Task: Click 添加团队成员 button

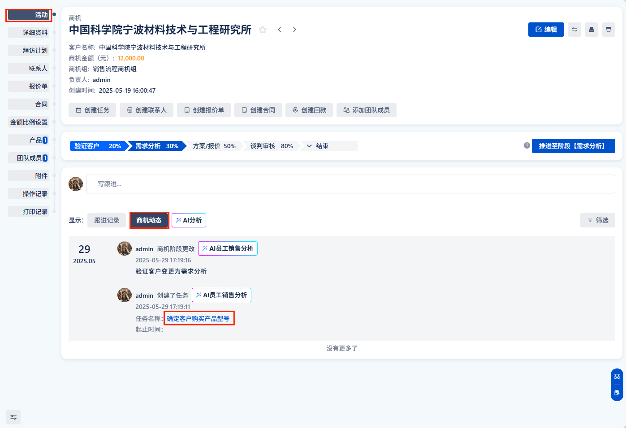Action: [367, 110]
